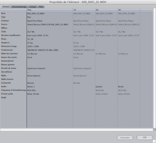Open the Chronométrage tab
The height and width of the screenshot is (143, 156).
point(19,7)
